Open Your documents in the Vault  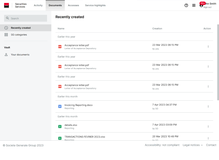click(x=20, y=55)
